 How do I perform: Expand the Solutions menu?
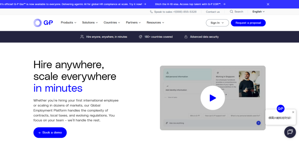point(90,23)
